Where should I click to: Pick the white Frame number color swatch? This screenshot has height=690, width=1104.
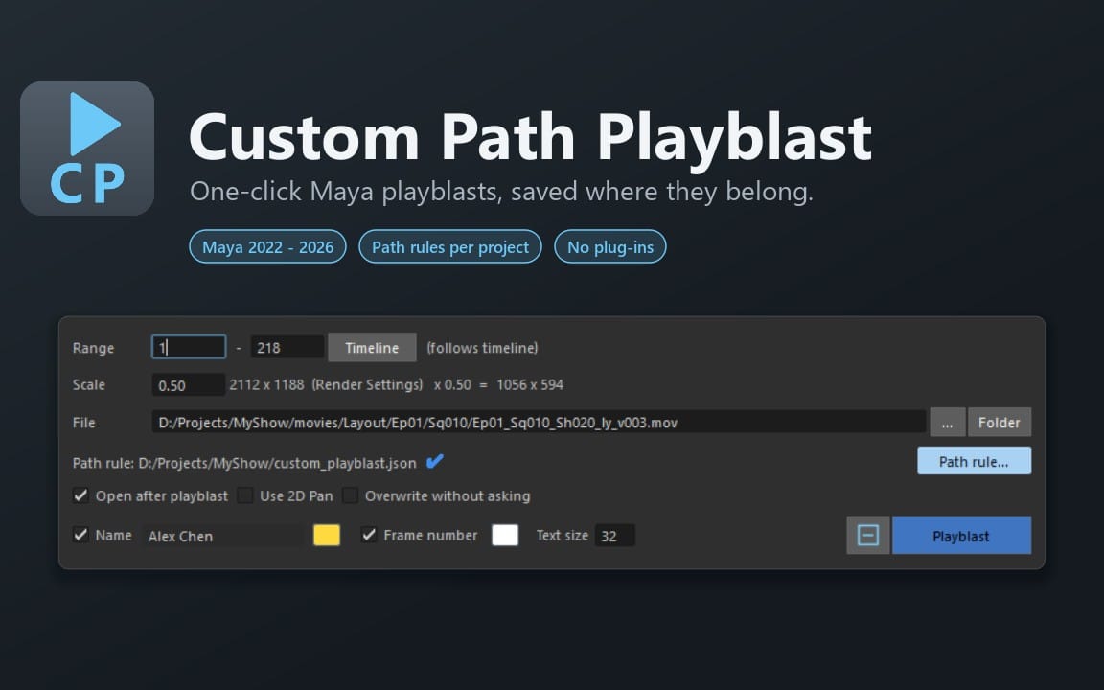point(505,535)
